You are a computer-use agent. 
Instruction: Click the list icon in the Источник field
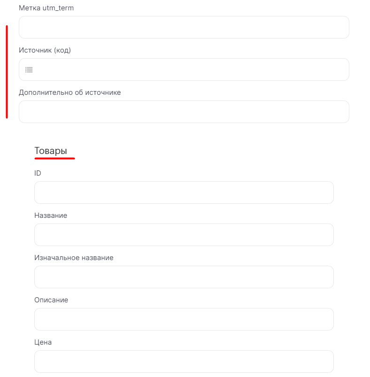(x=29, y=70)
